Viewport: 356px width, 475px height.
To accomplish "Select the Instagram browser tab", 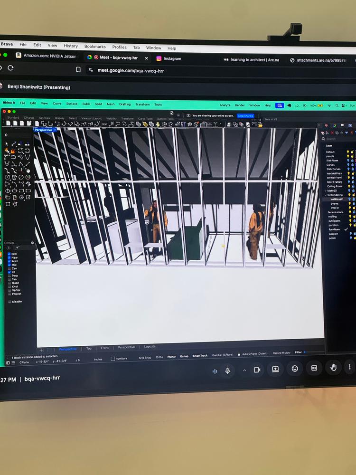I will (x=172, y=58).
